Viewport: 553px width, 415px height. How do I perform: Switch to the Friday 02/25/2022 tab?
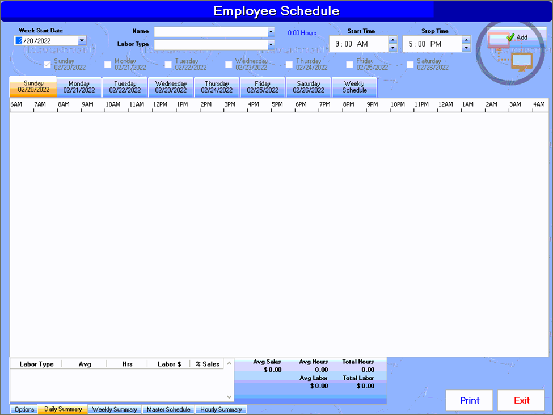coord(263,87)
